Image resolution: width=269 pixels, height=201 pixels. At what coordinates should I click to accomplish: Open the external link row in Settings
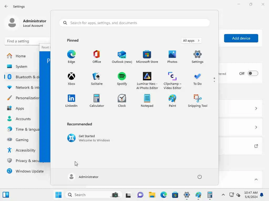coord(256,146)
